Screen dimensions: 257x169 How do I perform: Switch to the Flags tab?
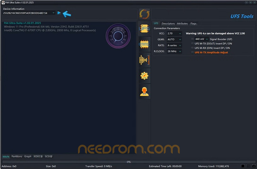point(193,24)
